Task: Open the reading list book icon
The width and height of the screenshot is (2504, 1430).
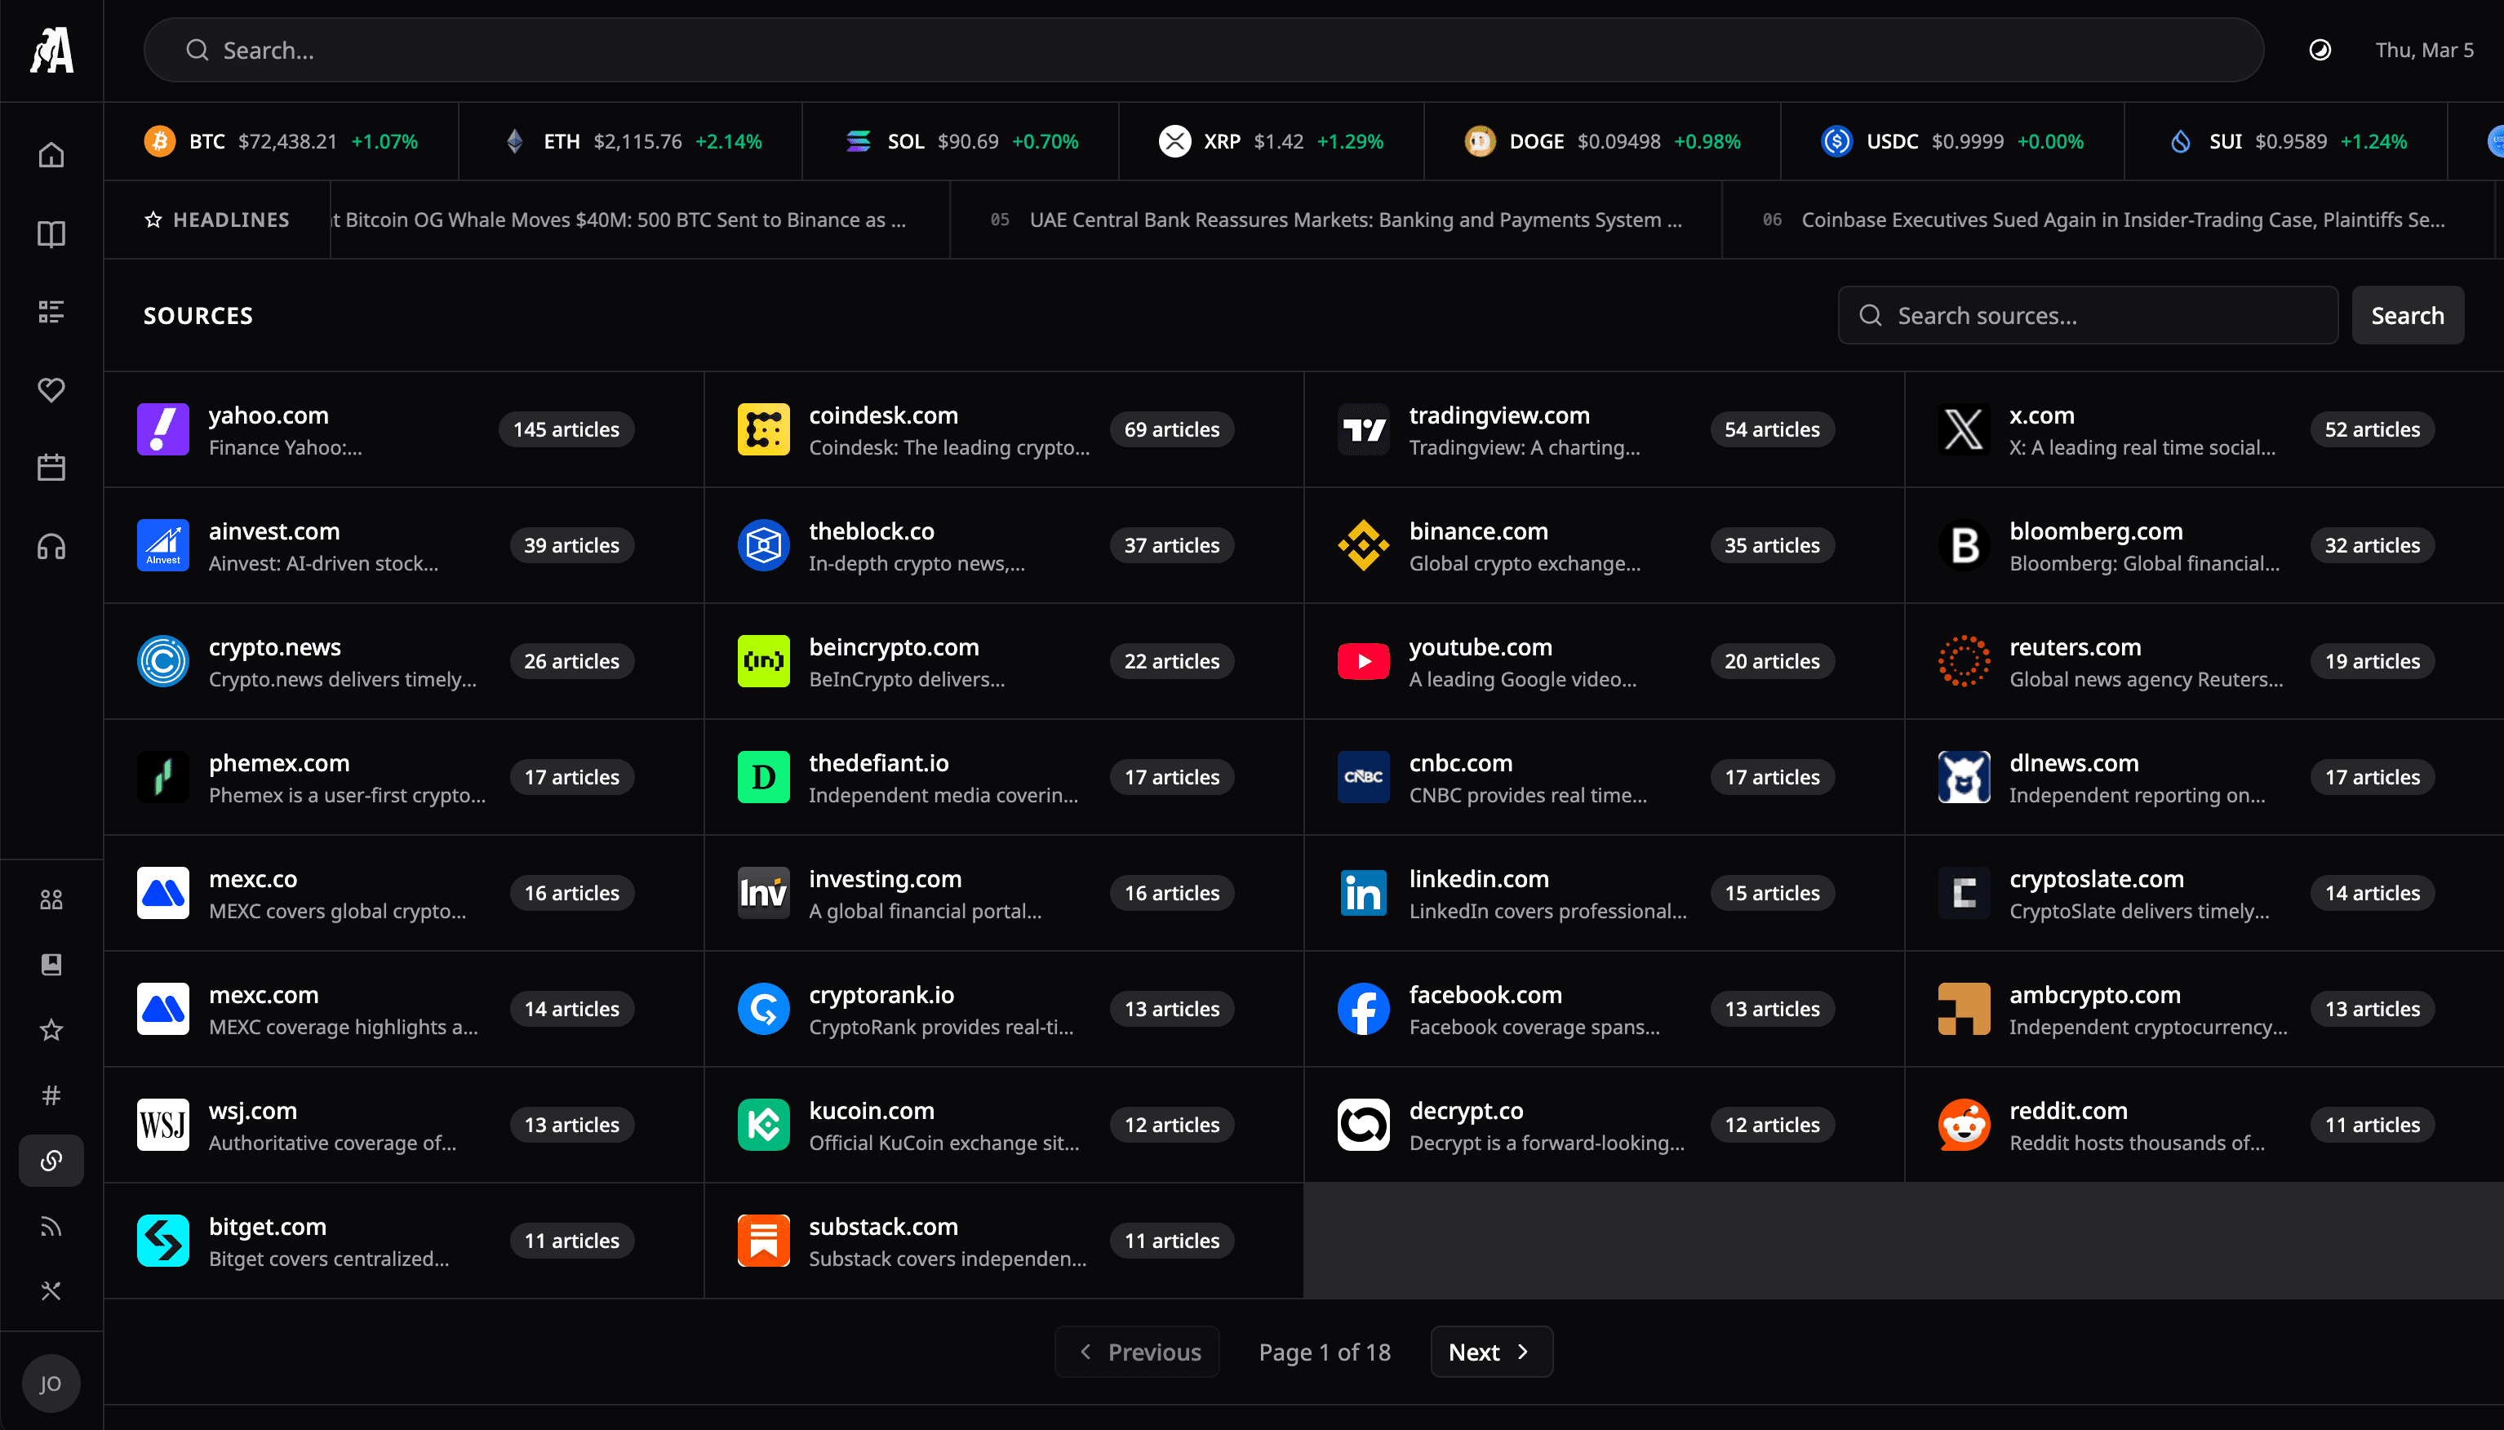Action: click(50, 233)
